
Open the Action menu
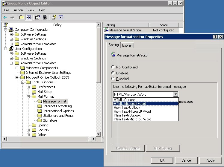pyautogui.click(x=18, y=10)
